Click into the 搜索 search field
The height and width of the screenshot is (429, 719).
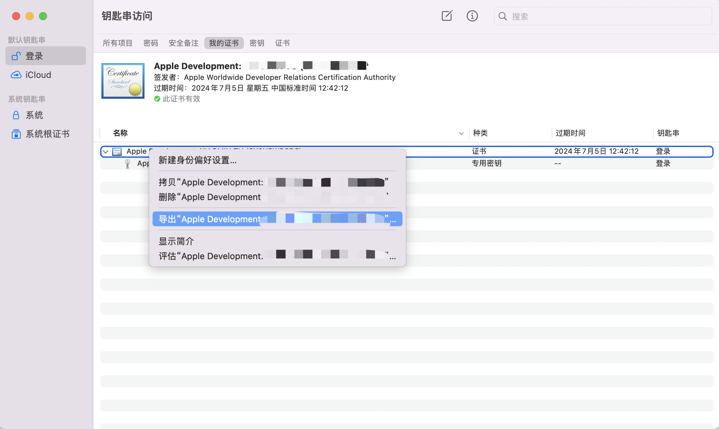[x=603, y=16]
